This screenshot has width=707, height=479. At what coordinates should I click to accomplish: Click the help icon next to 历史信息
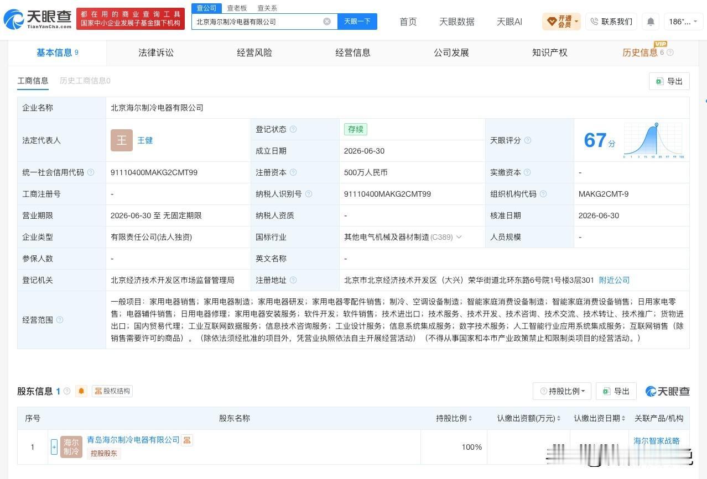click(x=670, y=52)
